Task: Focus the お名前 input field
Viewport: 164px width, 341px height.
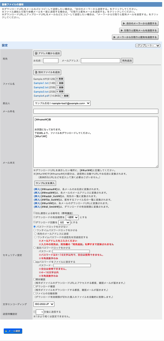Action: [x=51, y=60]
